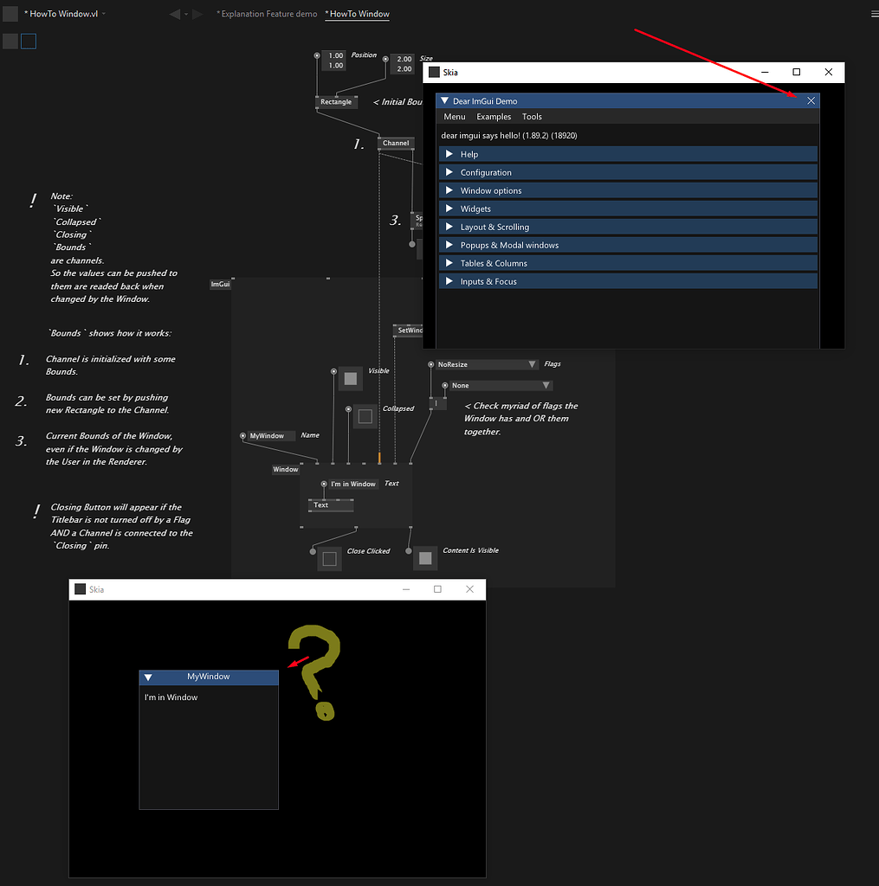The width and height of the screenshot is (879, 886).
Task: Open the Examples menu in ImGui Demo
Action: tap(494, 117)
